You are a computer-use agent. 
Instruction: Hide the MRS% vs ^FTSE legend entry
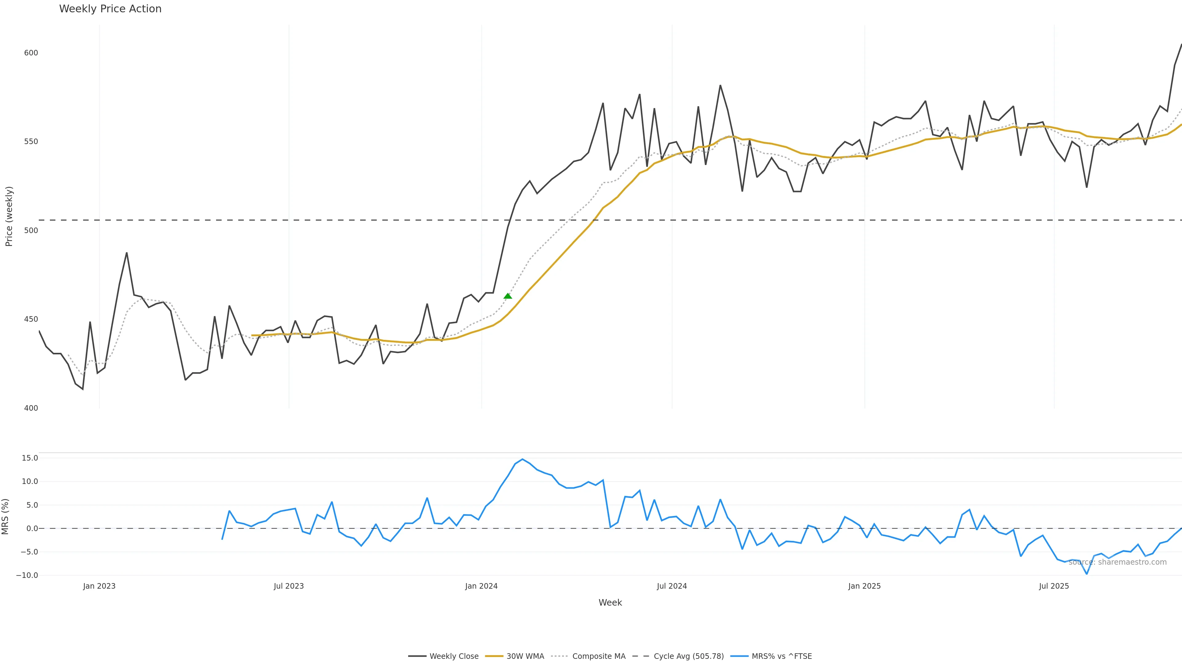(x=782, y=656)
